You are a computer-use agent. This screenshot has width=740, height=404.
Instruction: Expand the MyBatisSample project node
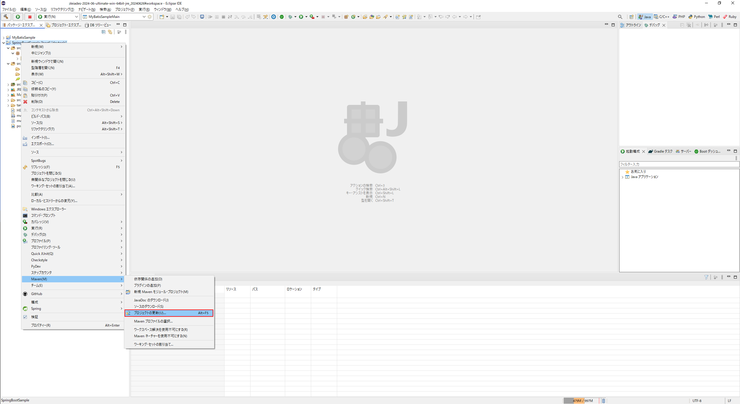coord(3,38)
